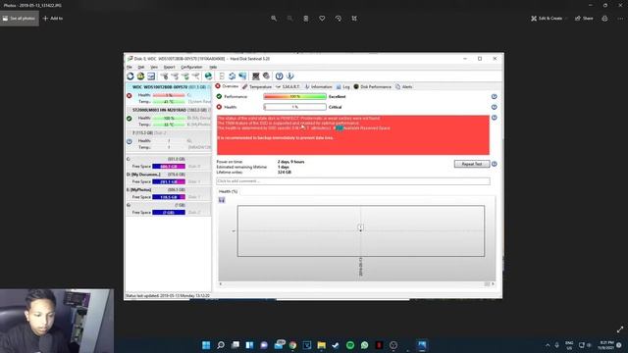Click Add to in Photos toolbar
The width and height of the screenshot is (628, 353).
(x=52, y=19)
